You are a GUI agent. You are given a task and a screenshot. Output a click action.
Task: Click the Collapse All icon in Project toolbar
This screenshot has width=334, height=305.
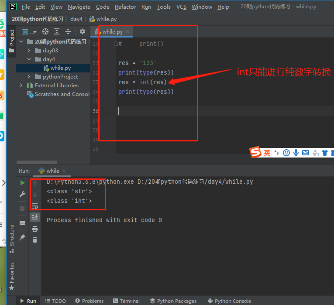click(68, 31)
